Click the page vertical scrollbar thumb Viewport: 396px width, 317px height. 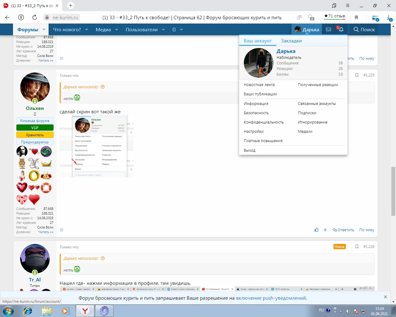pyautogui.click(x=393, y=191)
